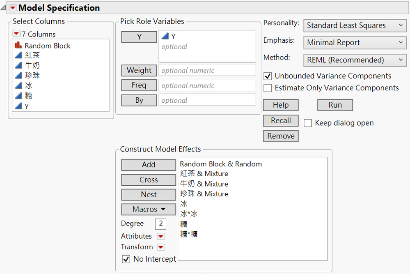Open the Macros menu button
Viewport: 410px width, 274px height.
pyautogui.click(x=149, y=210)
